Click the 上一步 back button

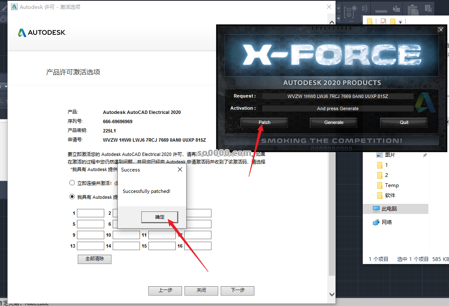[x=165, y=290]
